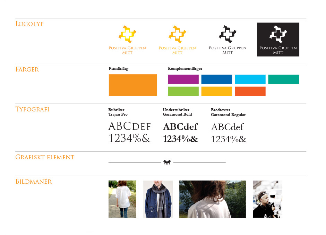Click the Bildmanér section heading
Viewport: 326px width, 235px height.
(34, 182)
